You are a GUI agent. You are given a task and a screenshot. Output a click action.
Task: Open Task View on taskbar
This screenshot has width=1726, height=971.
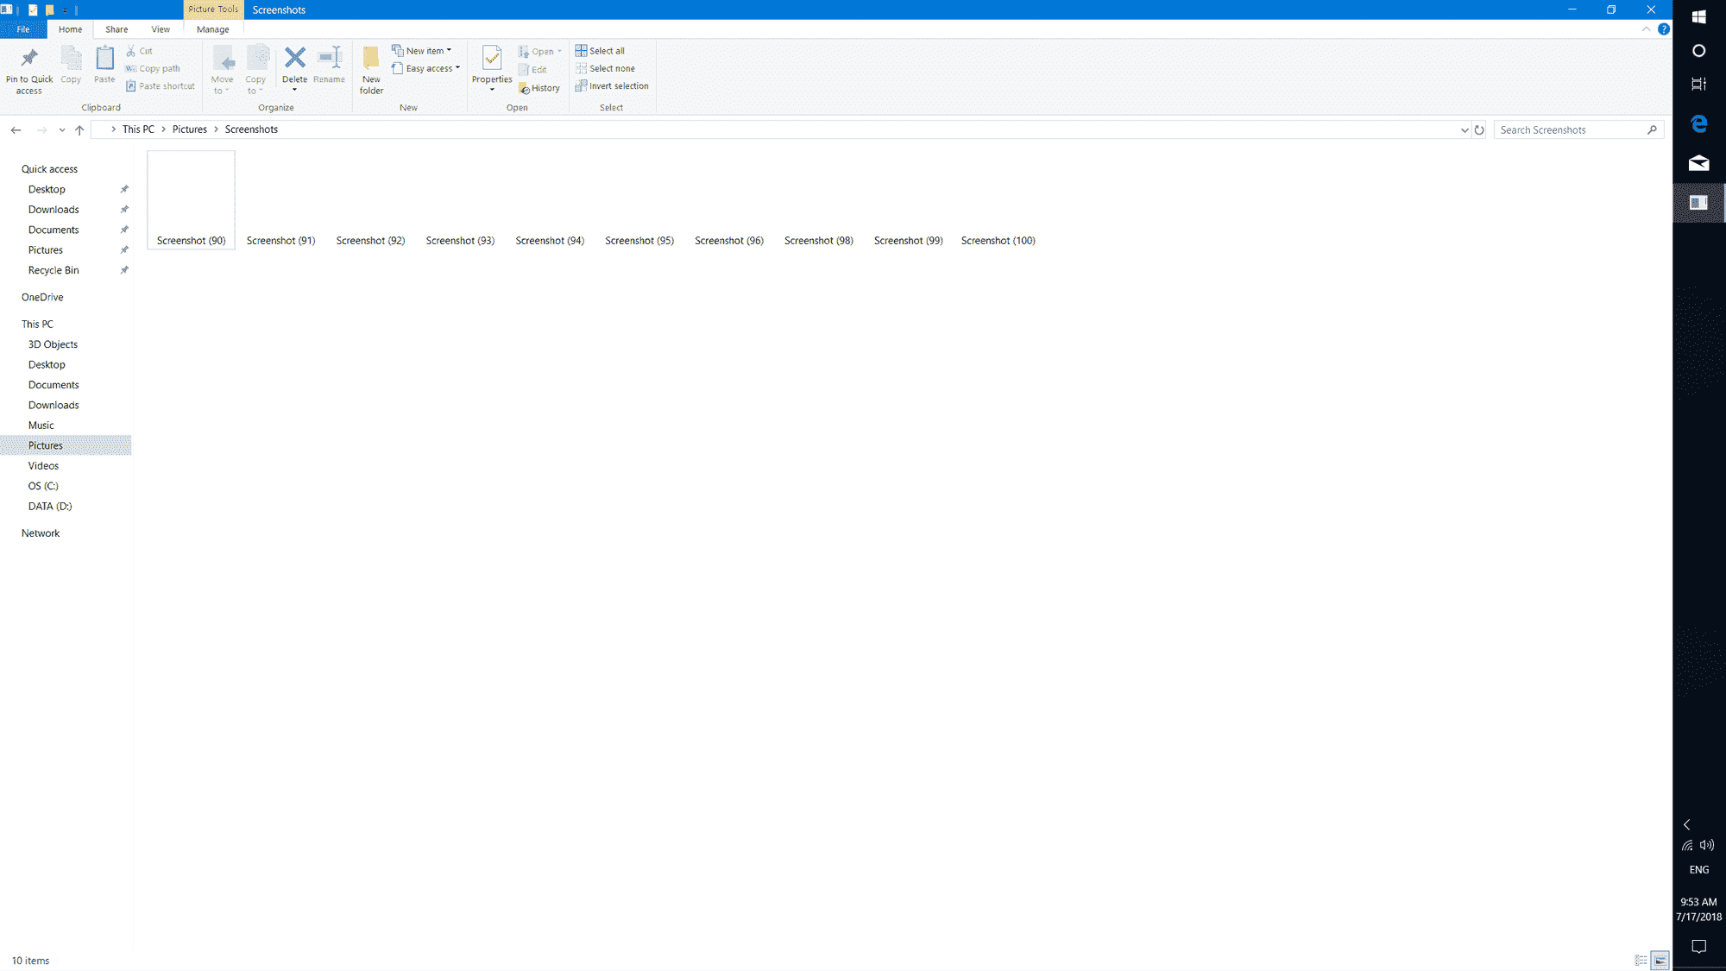pyautogui.click(x=1699, y=84)
